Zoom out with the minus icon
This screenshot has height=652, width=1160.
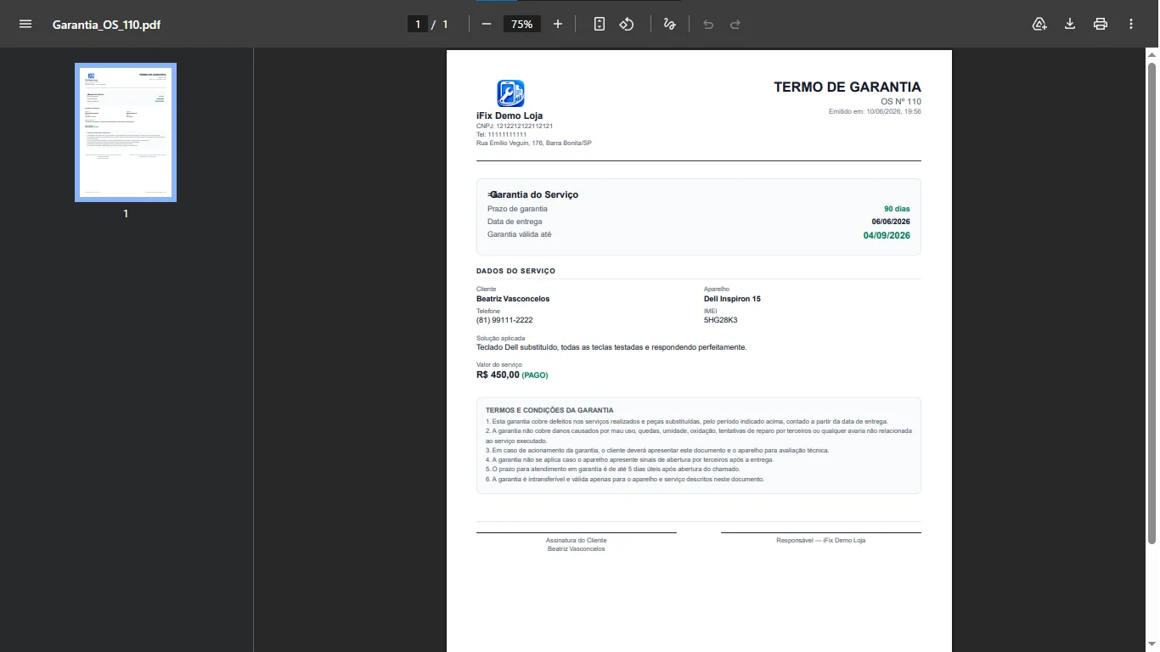coord(487,24)
